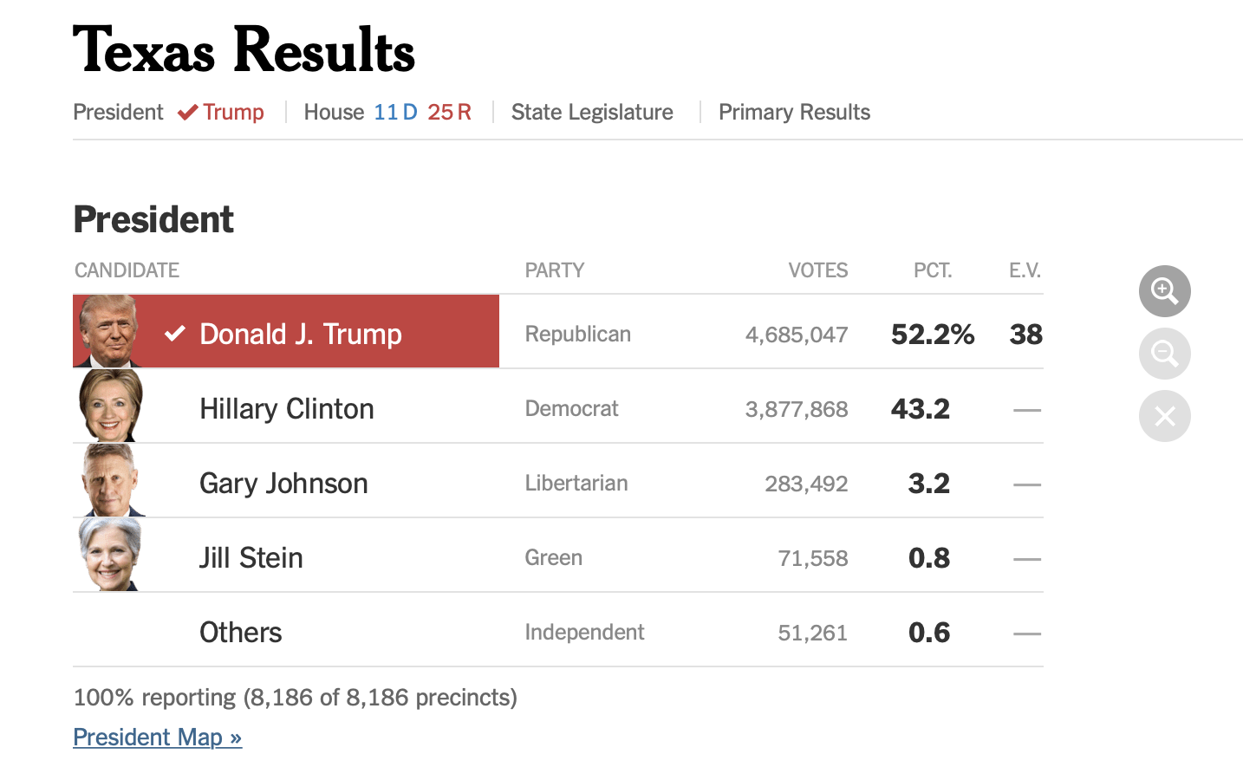Click the winner checkmark beside Donald J. Trump
This screenshot has height=780, width=1243.
point(175,334)
